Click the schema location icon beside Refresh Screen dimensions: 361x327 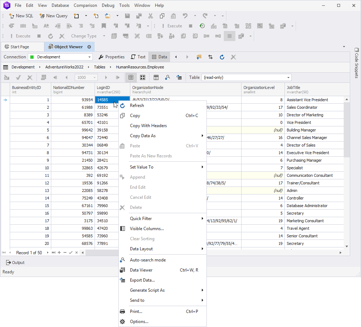point(199,57)
